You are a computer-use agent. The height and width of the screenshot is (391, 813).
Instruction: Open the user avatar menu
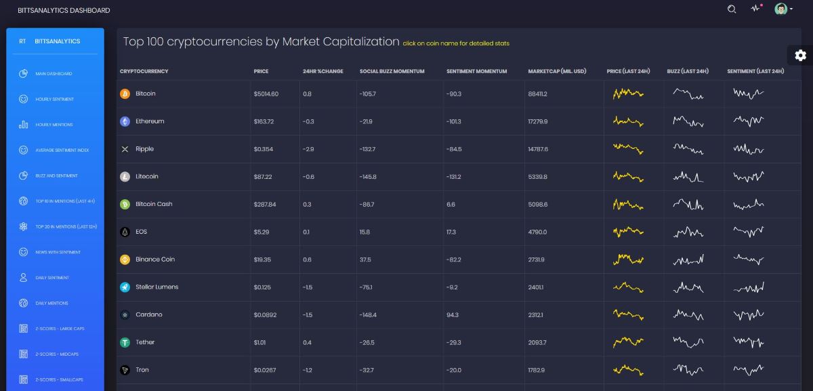(x=783, y=9)
